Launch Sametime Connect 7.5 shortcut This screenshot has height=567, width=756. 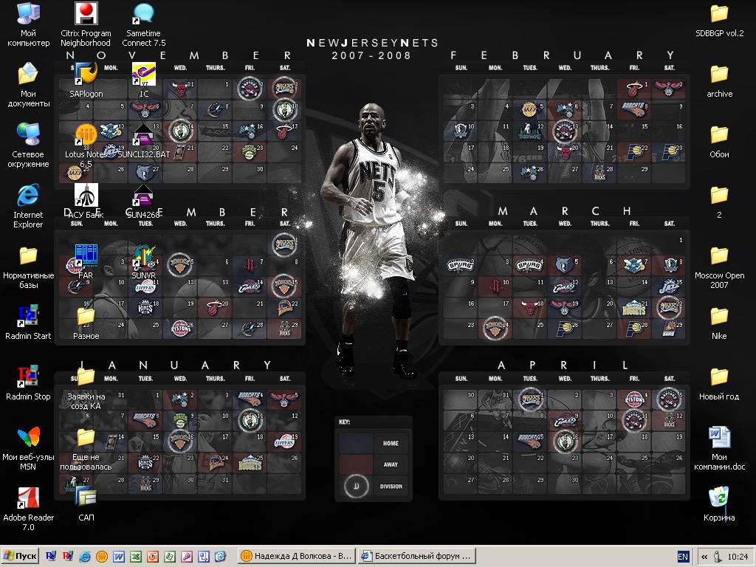[x=143, y=24]
